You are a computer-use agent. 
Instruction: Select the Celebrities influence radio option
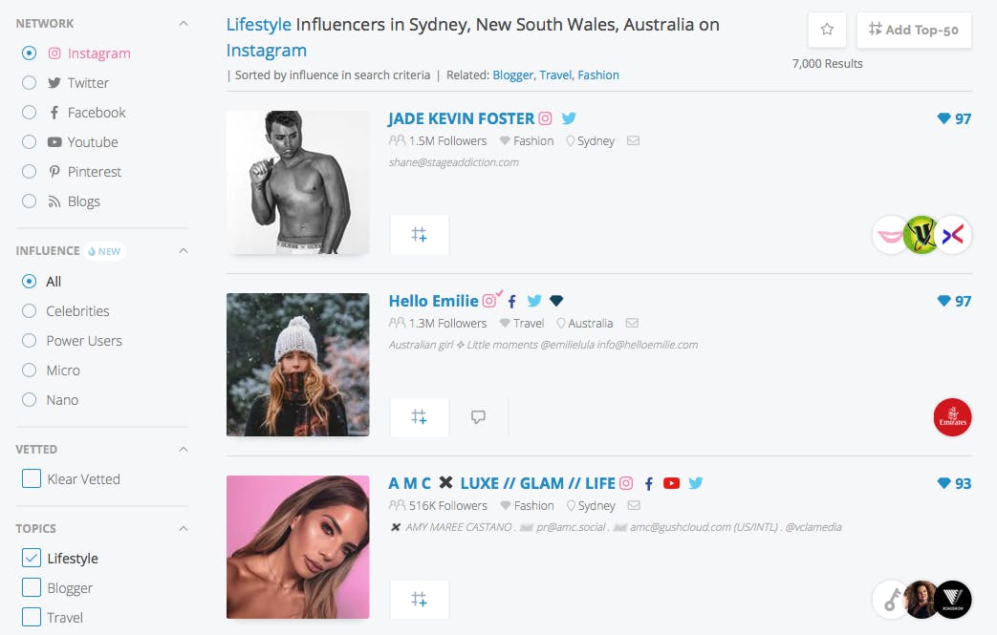pos(30,310)
